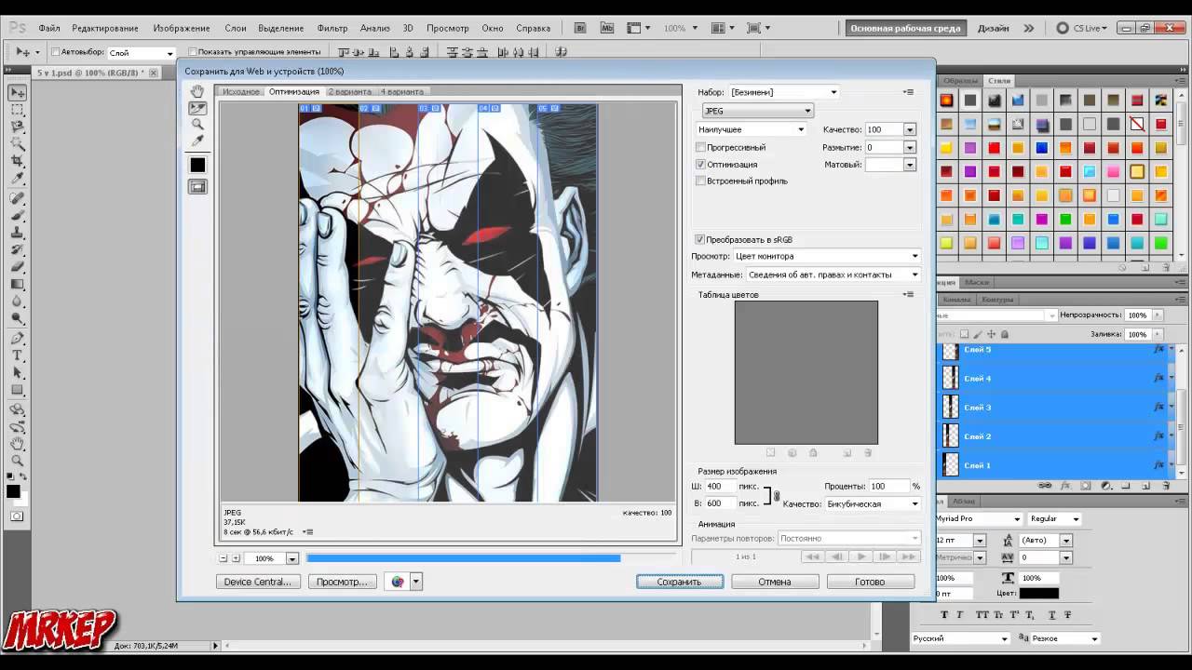Open the Метаданные dropdown
The height and width of the screenshot is (670, 1192).
coord(833,275)
